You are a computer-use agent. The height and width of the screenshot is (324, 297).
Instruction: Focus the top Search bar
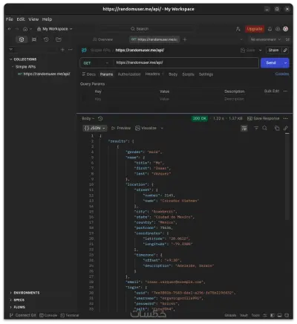[x=147, y=29]
